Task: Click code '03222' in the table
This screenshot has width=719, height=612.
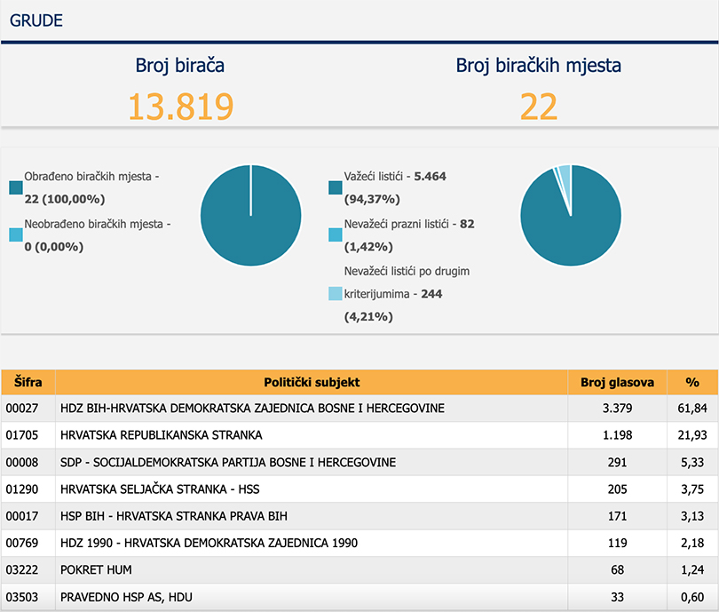Action: coord(22,569)
